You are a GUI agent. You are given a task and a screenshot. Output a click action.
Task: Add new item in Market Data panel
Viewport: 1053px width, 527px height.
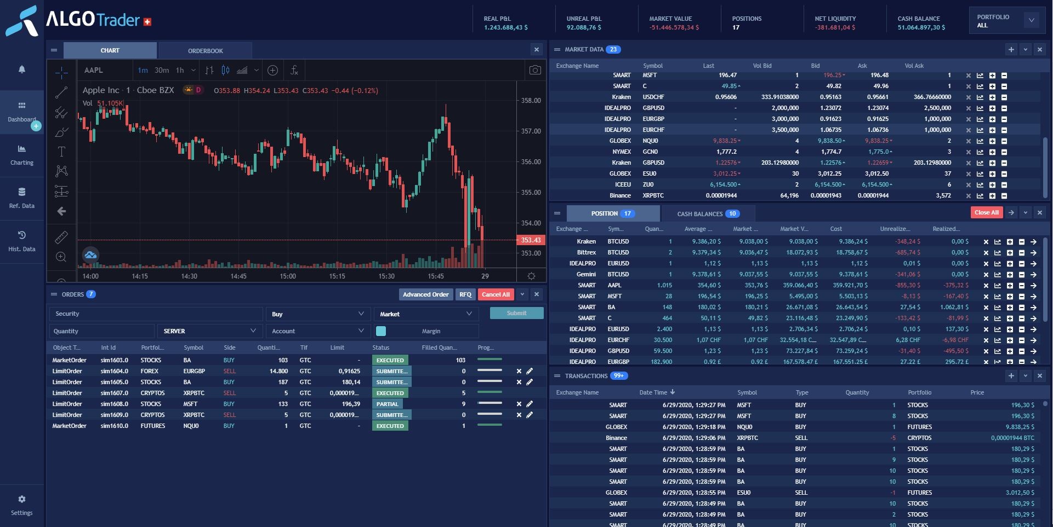click(1011, 49)
